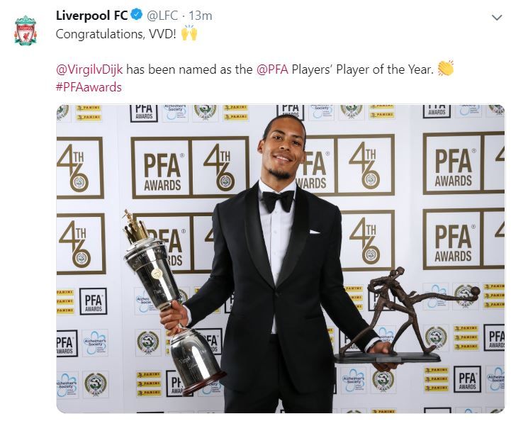The image size is (511, 421).
Task: Click the black bow tie in photo
Action: pos(278,201)
